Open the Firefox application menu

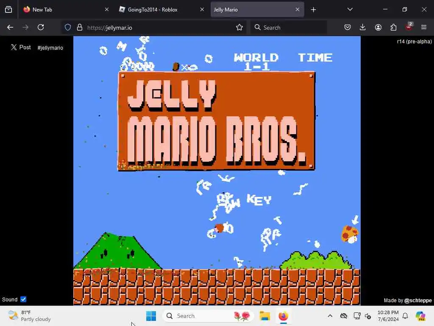point(424,27)
